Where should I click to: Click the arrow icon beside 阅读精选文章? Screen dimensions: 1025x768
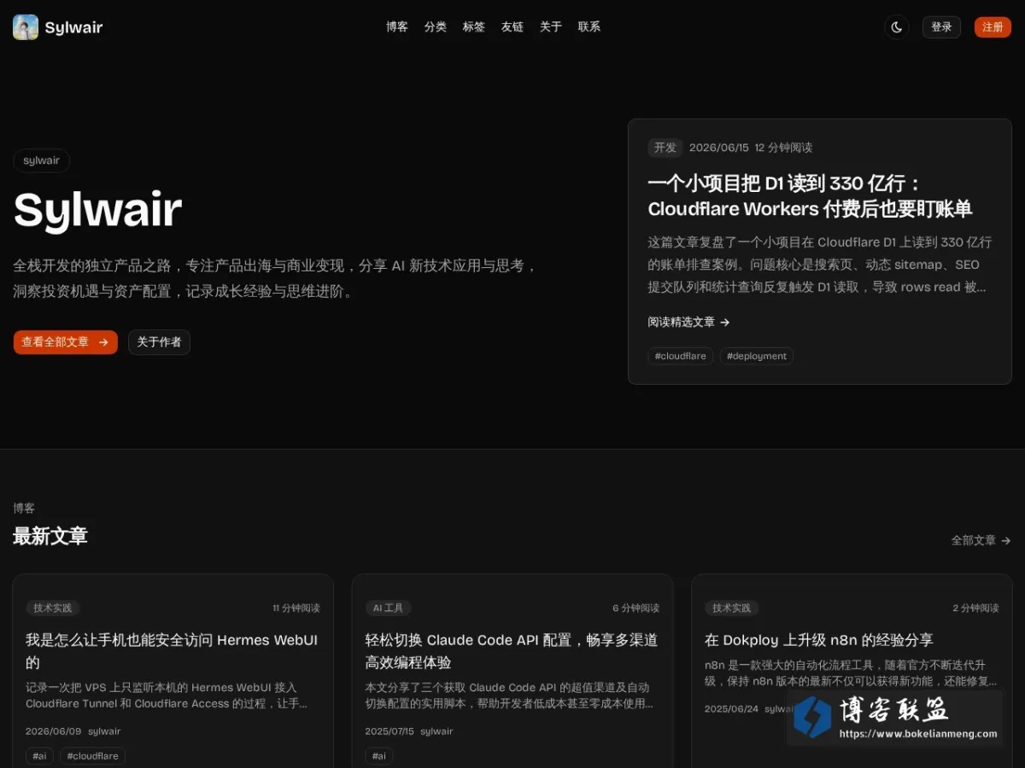point(725,323)
